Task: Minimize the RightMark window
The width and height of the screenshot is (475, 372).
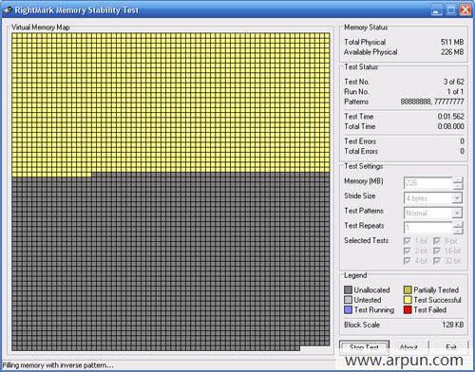Action: 436,10
